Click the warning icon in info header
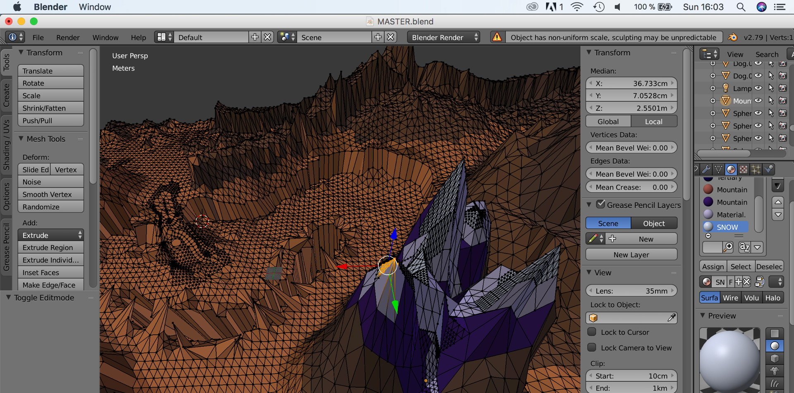 pos(497,37)
